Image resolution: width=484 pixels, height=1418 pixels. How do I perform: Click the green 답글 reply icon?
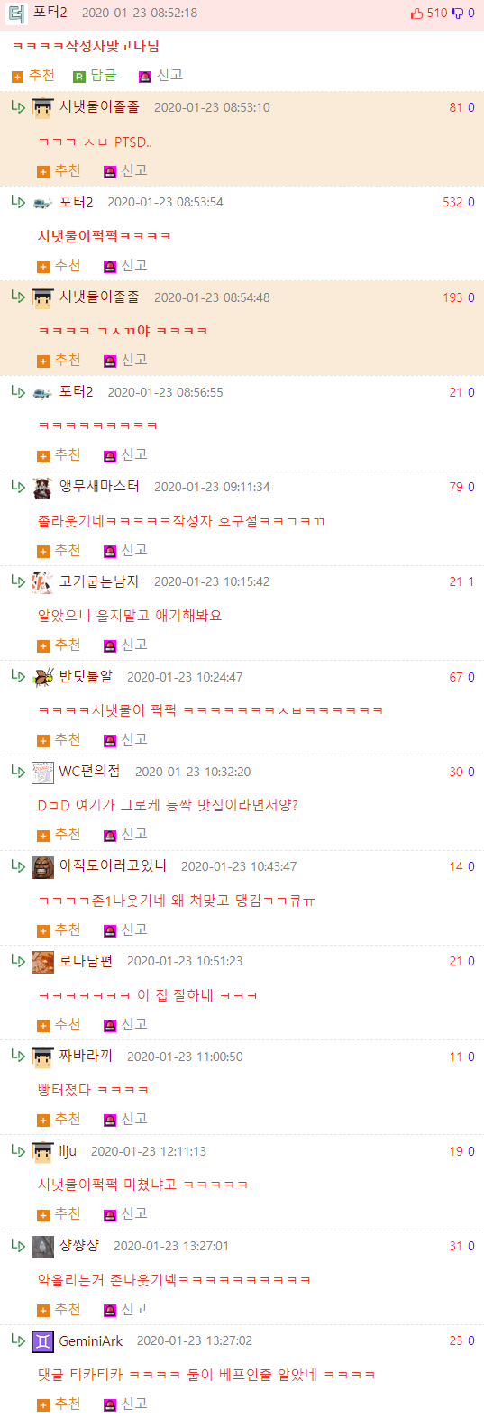coord(78,77)
